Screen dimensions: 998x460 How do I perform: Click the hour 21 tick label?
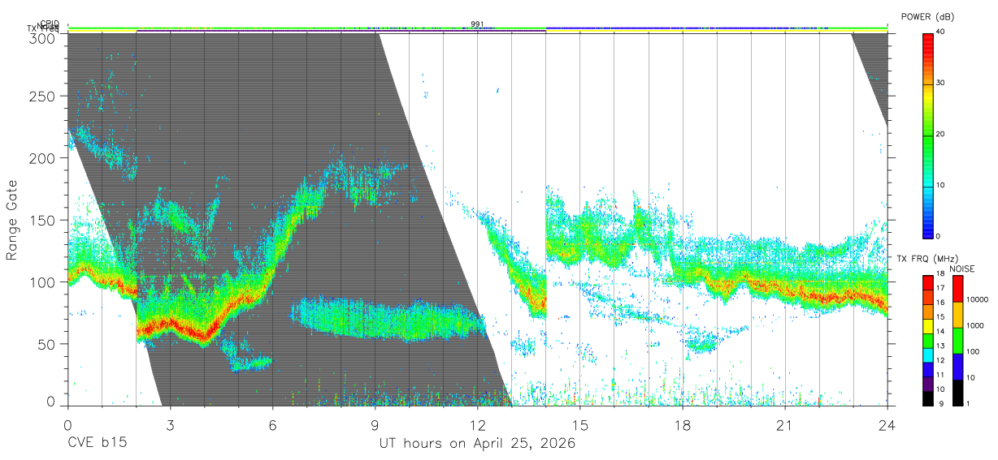coord(784,425)
